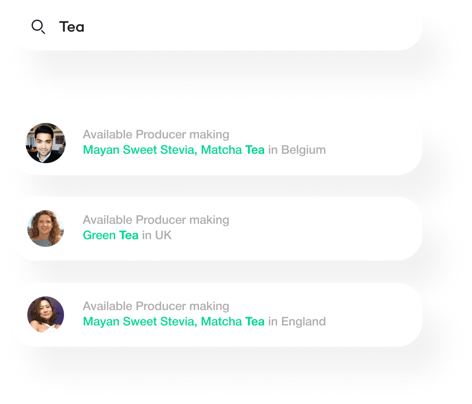Click the Green Tea product link
The image size is (472, 404).
tap(111, 235)
